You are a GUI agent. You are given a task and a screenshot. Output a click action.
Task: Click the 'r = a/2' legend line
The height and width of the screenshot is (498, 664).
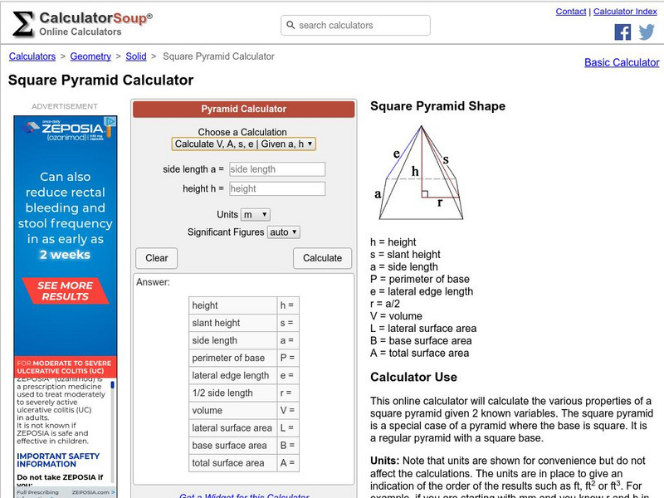click(x=385, y=304)
